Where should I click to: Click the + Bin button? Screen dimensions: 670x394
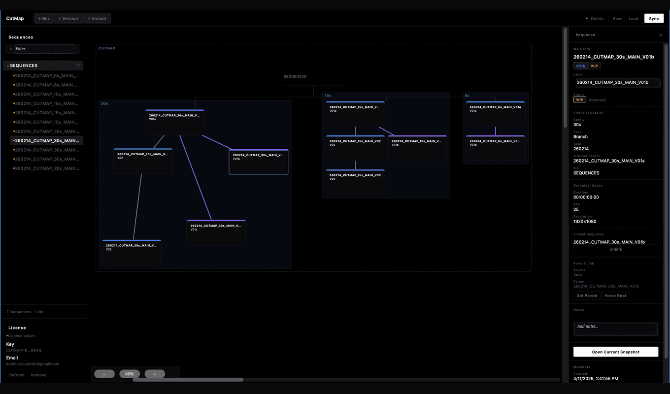coord(44,19)
